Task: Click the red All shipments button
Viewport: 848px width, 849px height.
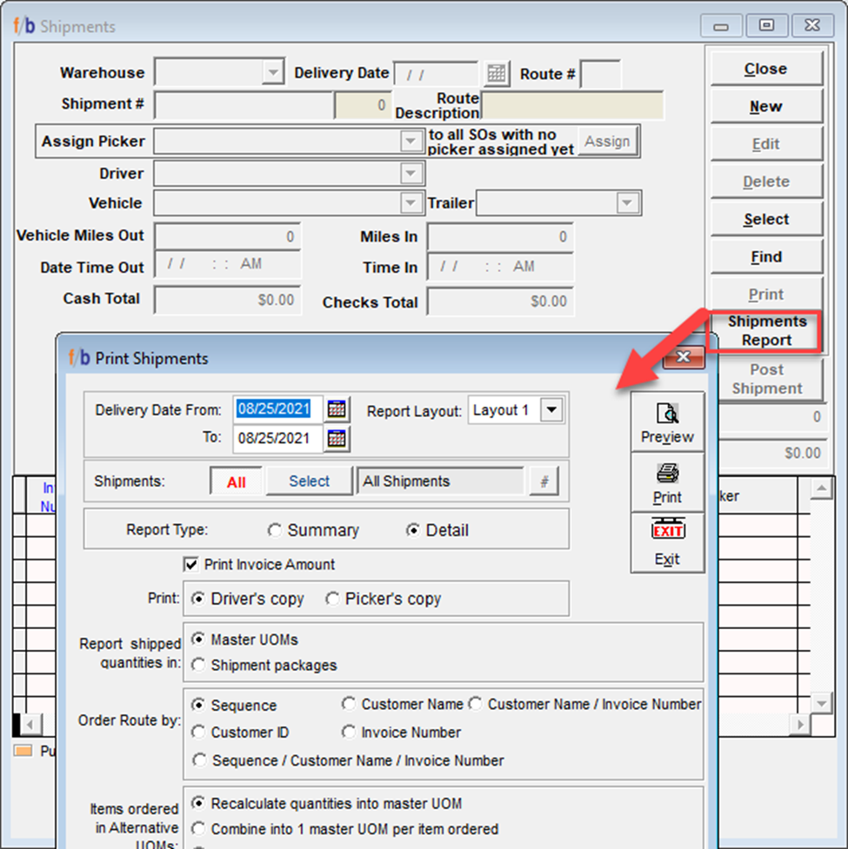Action: (x=236, y=482)
